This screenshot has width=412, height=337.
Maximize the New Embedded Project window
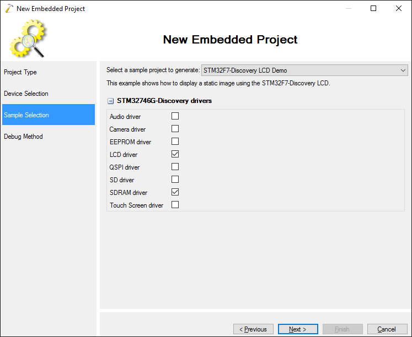coord(373,8)
